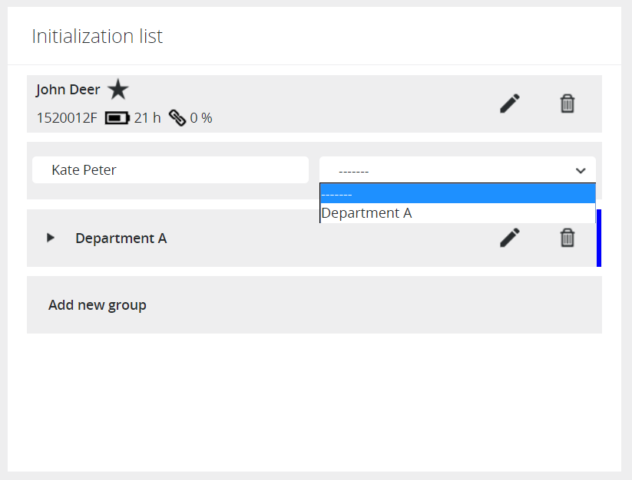632x480 pixels.
Task: Edit the Department A group
Action: coord(509,238)
